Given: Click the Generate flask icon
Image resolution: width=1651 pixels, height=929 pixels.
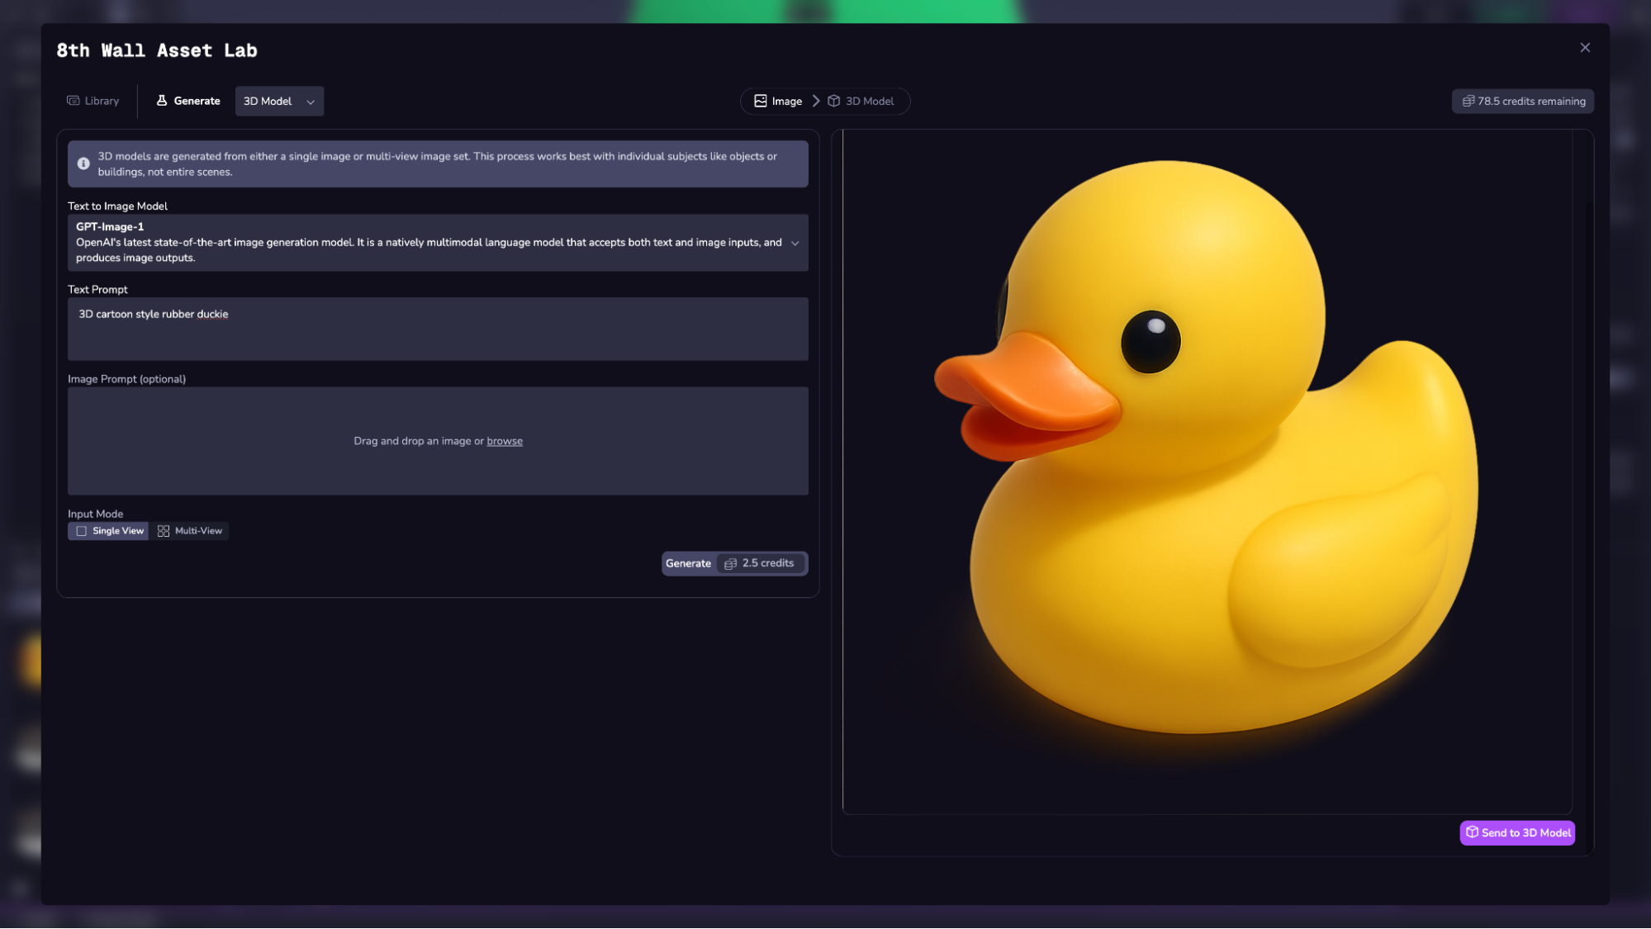Looking at the screenshot, I should coord(162,101).
